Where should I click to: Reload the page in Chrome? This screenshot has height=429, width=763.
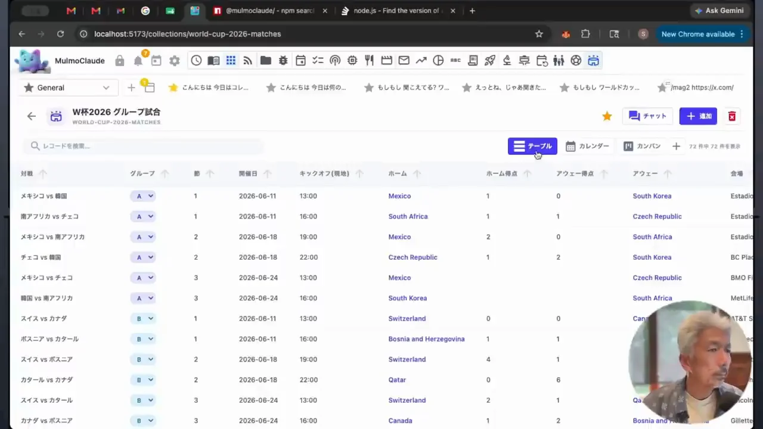[60, 34]
